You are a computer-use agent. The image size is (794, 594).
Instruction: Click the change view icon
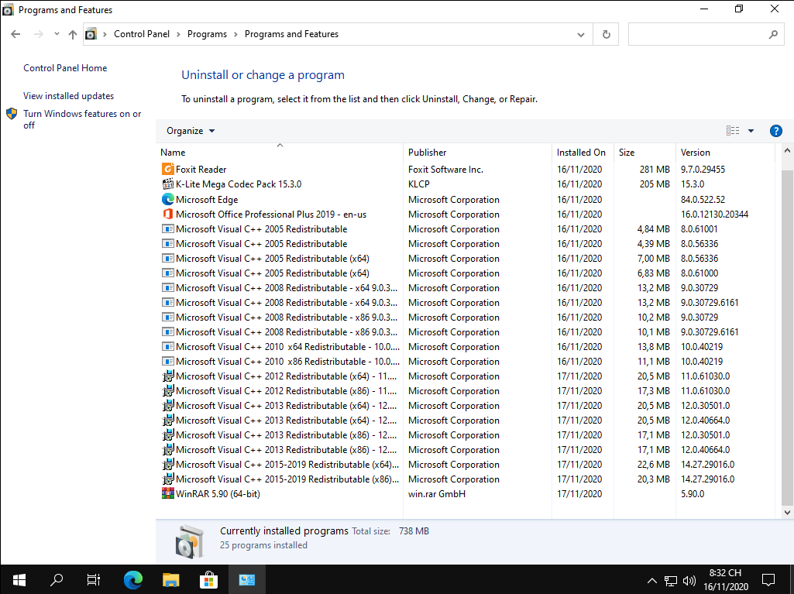[x=732, y=131]
